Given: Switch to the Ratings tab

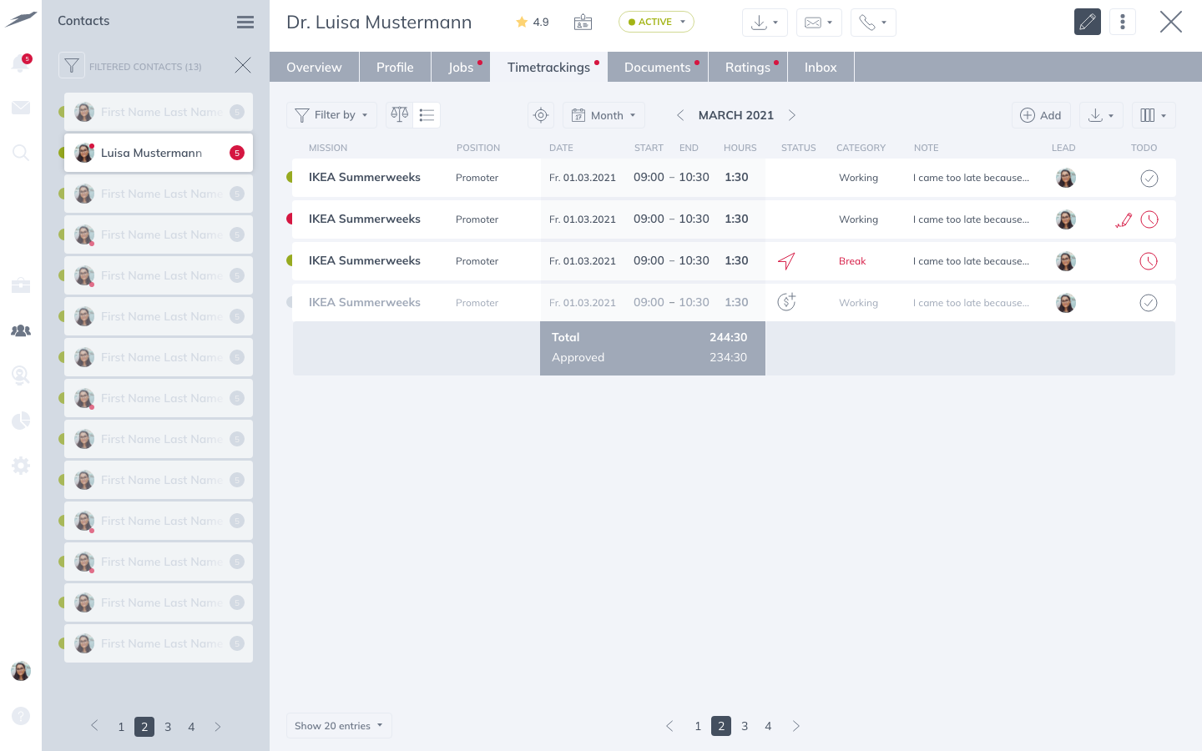Looking at the screenshot, I should pos(747,68).
